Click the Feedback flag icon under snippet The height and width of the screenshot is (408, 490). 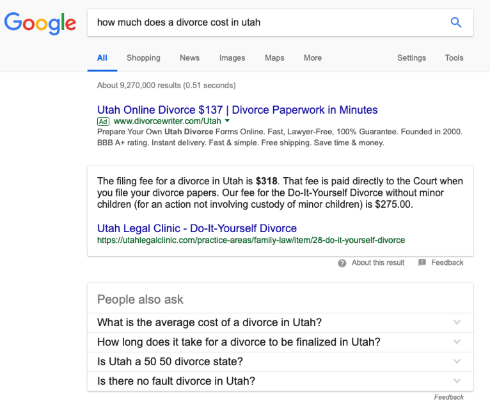[x=422, y=263]
